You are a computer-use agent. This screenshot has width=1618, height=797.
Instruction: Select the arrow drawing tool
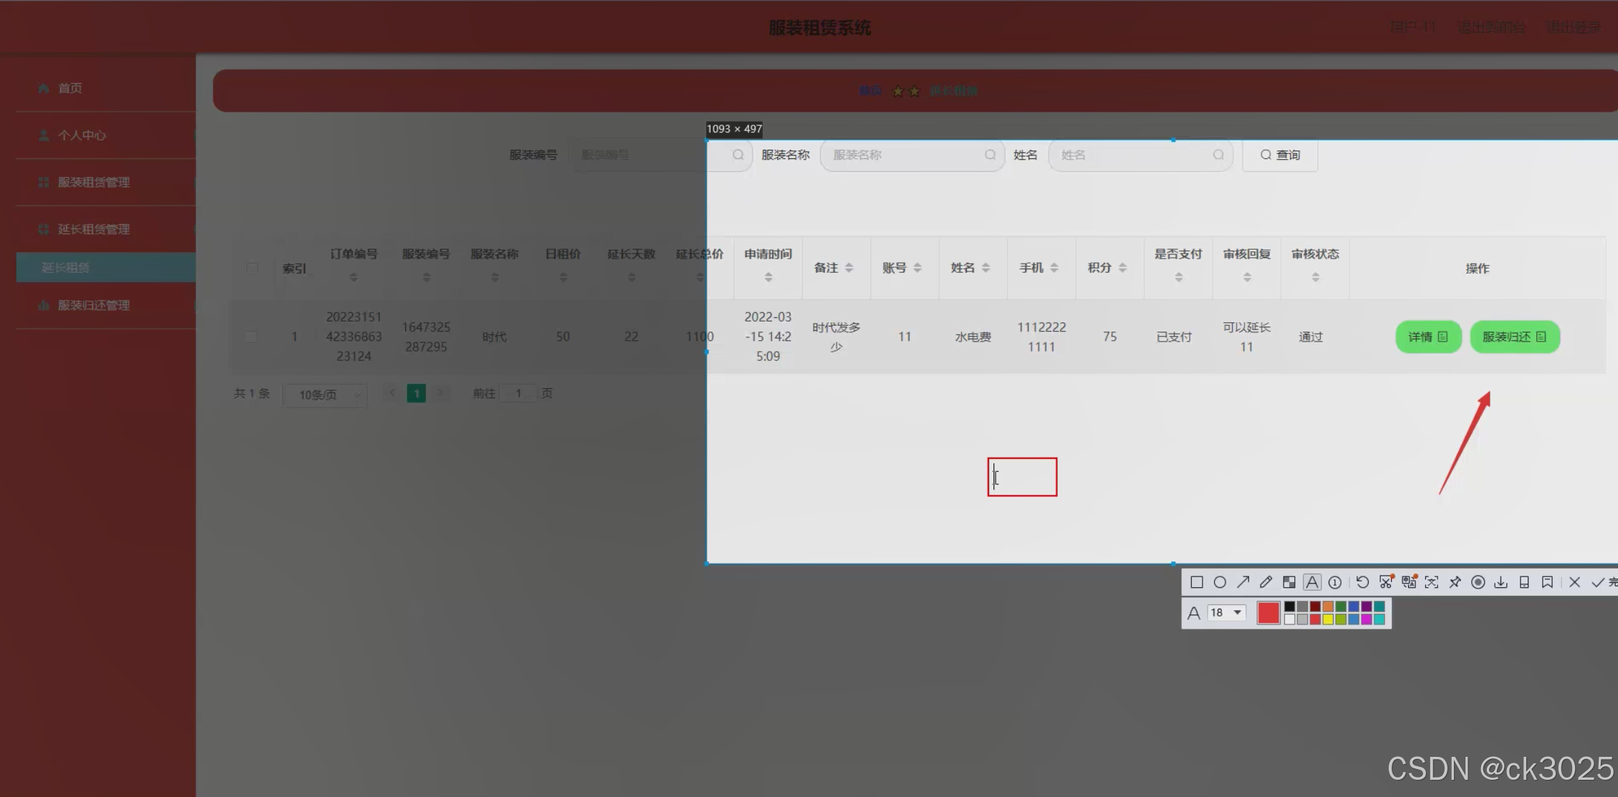click(x=1243, y=582)
